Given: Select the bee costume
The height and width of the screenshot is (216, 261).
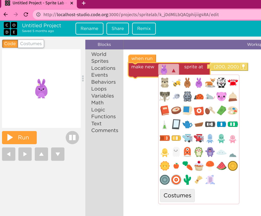Looking at the screenshot, I should 176,83.
